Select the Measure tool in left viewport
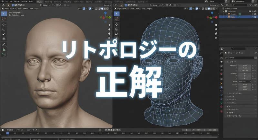This screenshot has height=140, width=258. pyautogui.click(x=4, y=49)
